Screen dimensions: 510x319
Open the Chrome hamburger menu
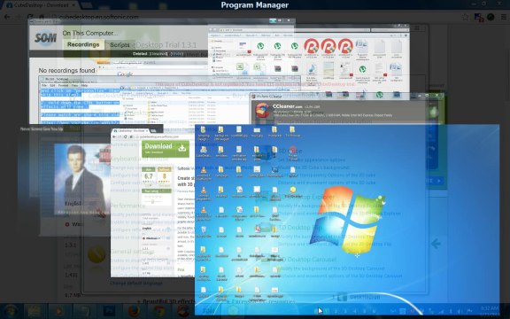click(x=504, y=17)
